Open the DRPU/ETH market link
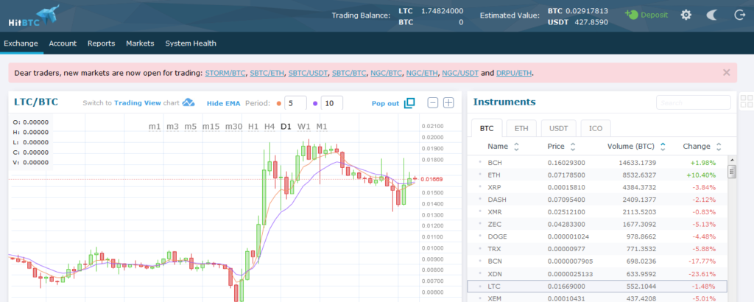The image size is (754, 302). (x=514, y=73)
